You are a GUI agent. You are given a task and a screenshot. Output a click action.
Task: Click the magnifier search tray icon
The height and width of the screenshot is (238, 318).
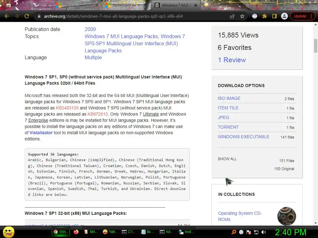(x=234, y=232)
